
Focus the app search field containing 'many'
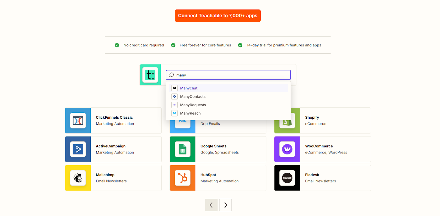click(x=228, y=75)
